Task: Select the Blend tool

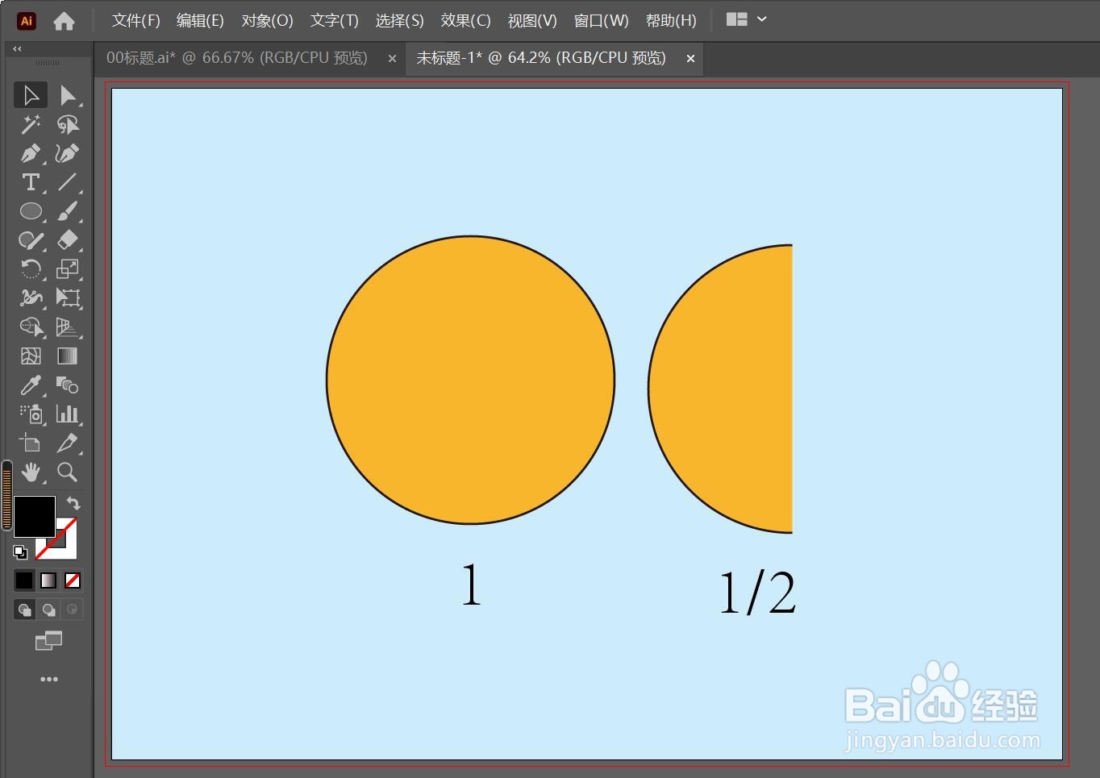Action: pos(68,385)
